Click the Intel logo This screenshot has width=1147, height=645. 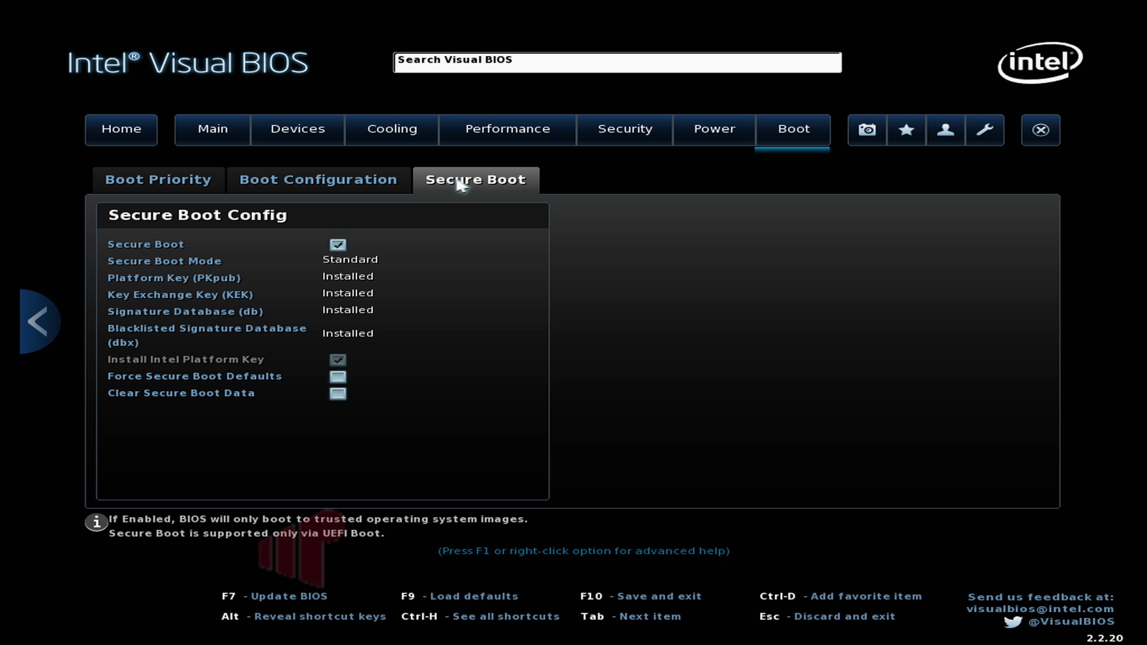[x=1040, y=62]
